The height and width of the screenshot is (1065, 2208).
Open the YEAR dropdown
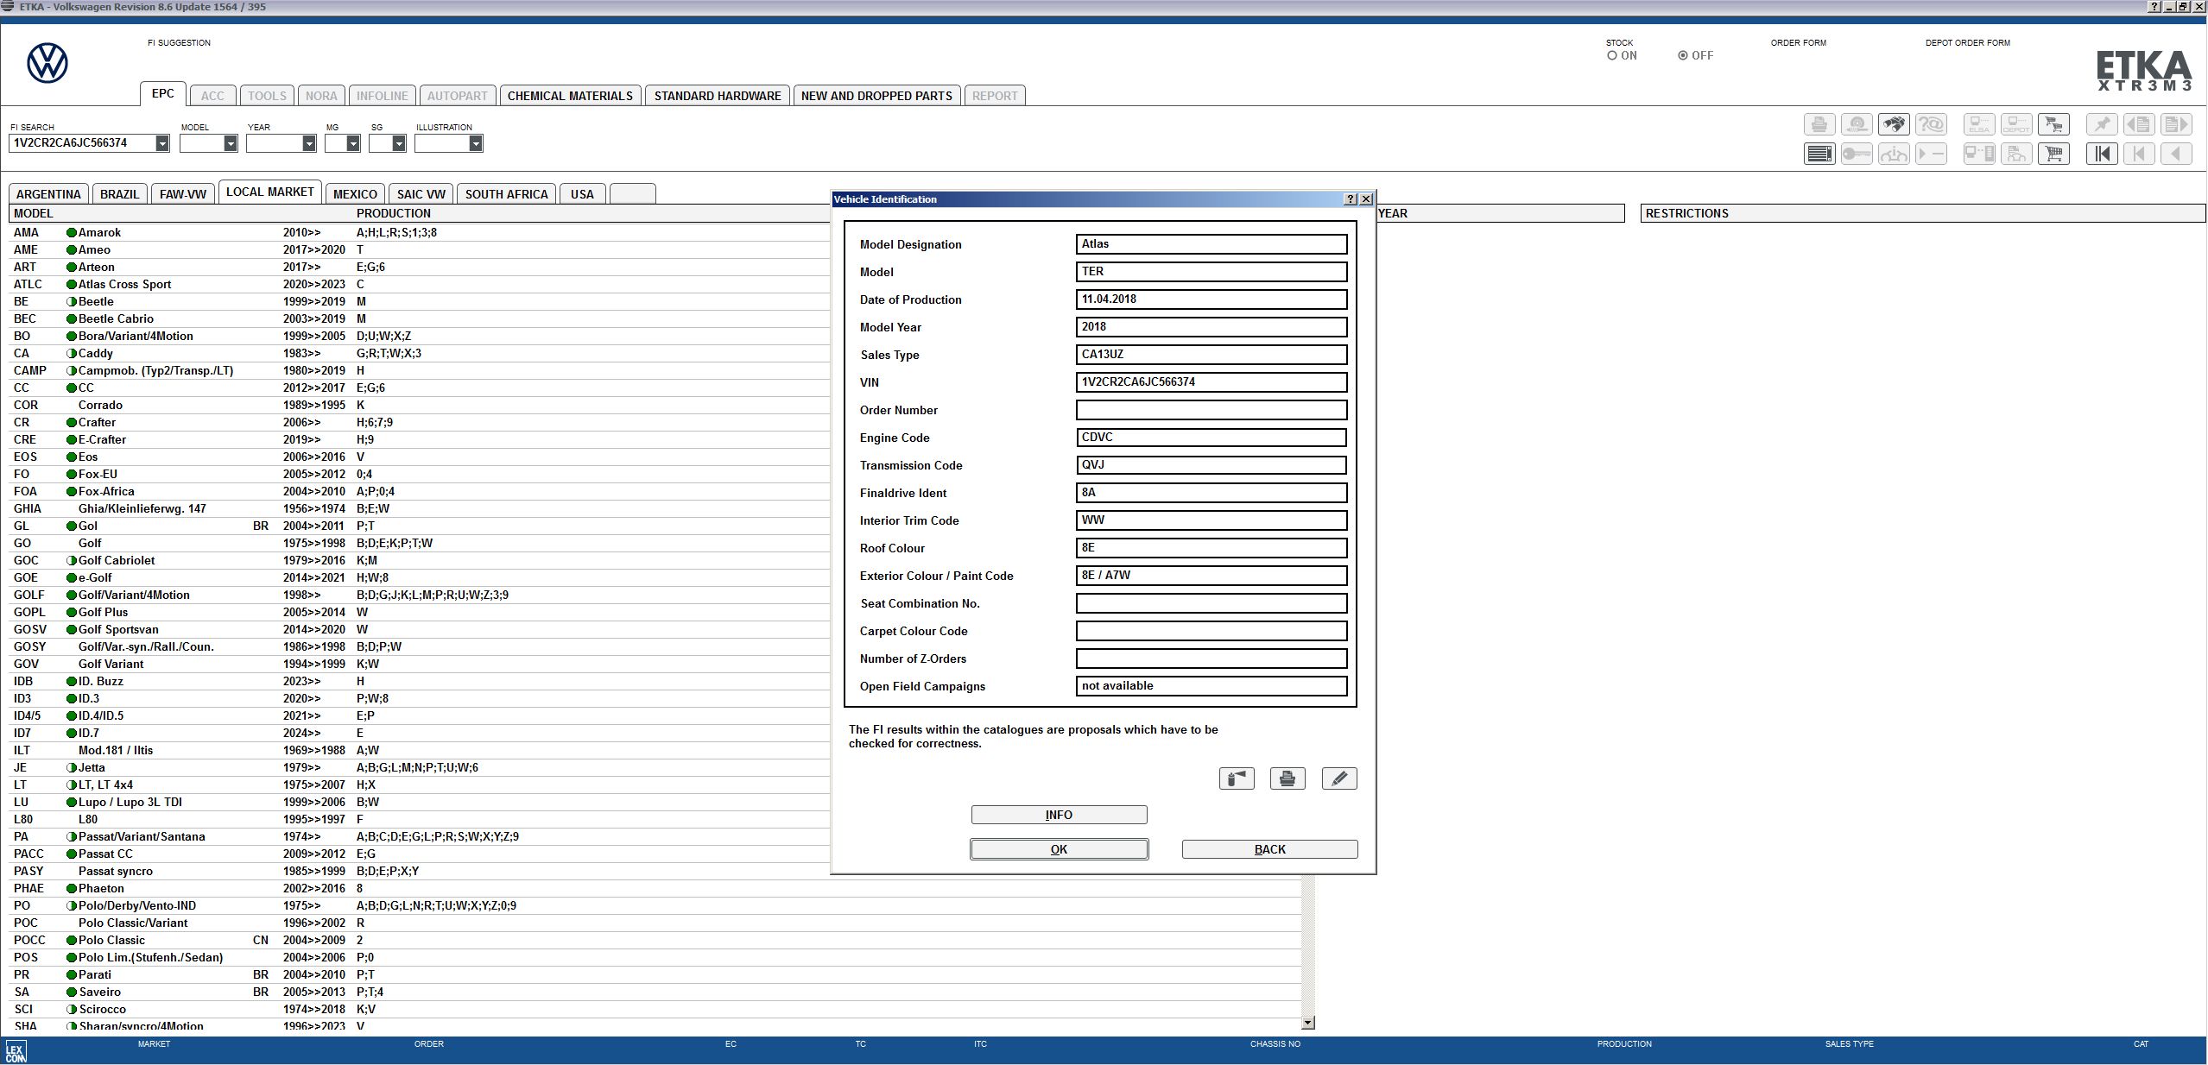tap(308, 143)
